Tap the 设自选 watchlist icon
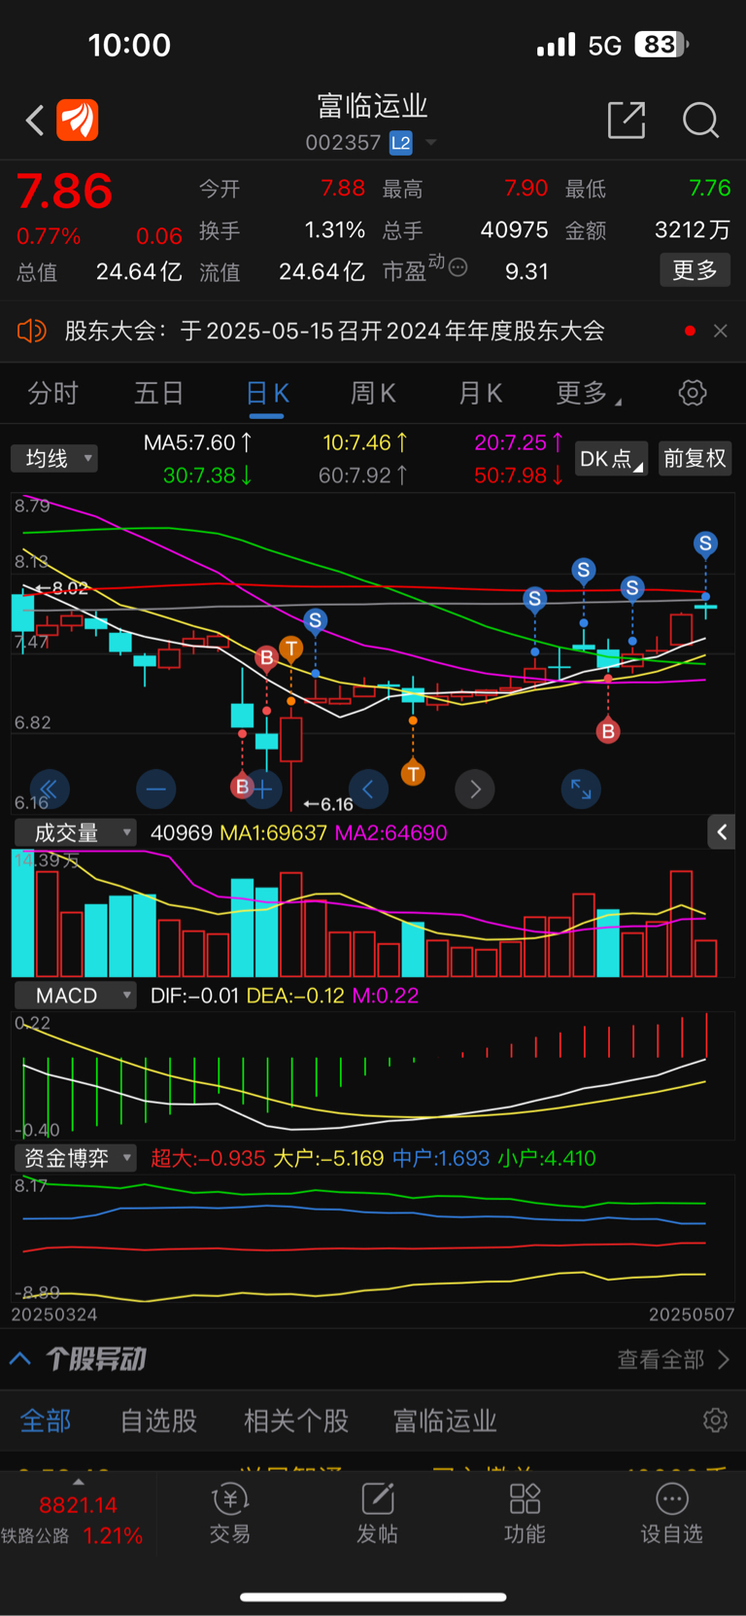 click(x=671, y=1514)
